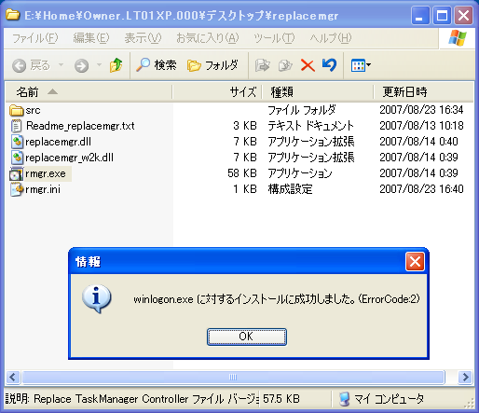This screenshot has height=413, width=479.
Task: Click the red Delete X toolbar icon
Action: tap(308, 65)
